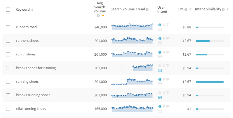This screenshot has width=233, height=118.
Task: Sort by Intent Similarity using its arrows
Action: click(x=227, y=10)
